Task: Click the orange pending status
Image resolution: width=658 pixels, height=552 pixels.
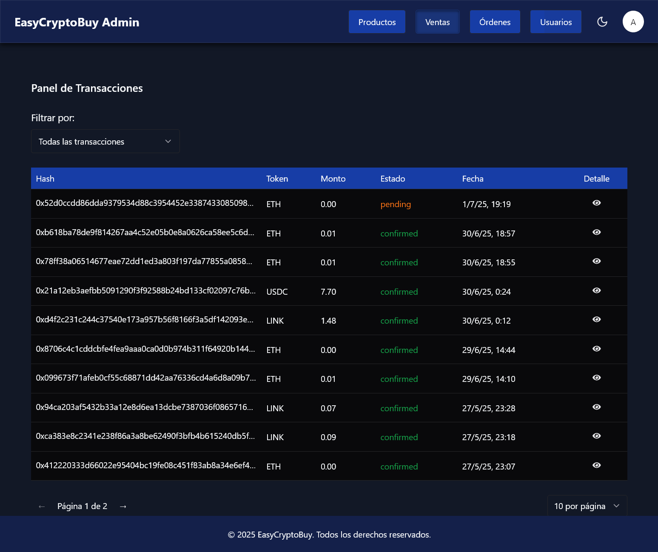Action: [x=396, y=204]
